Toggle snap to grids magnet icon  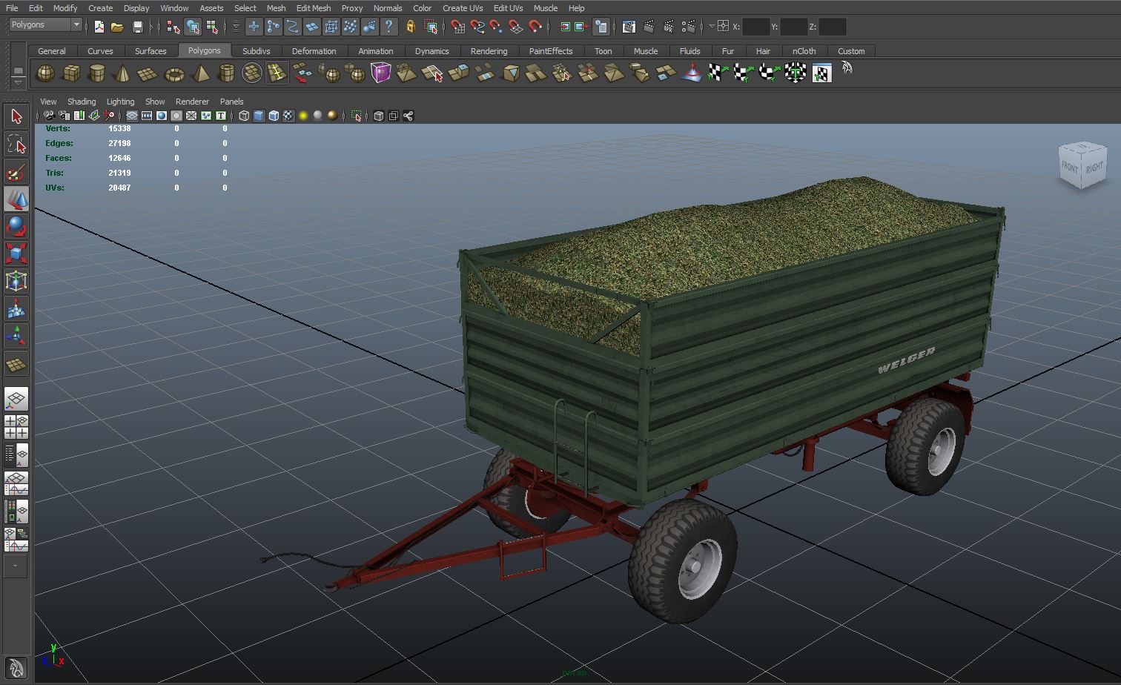coord(457,27)
